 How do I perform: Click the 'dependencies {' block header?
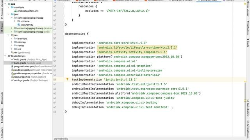click(x=77, y=34)
